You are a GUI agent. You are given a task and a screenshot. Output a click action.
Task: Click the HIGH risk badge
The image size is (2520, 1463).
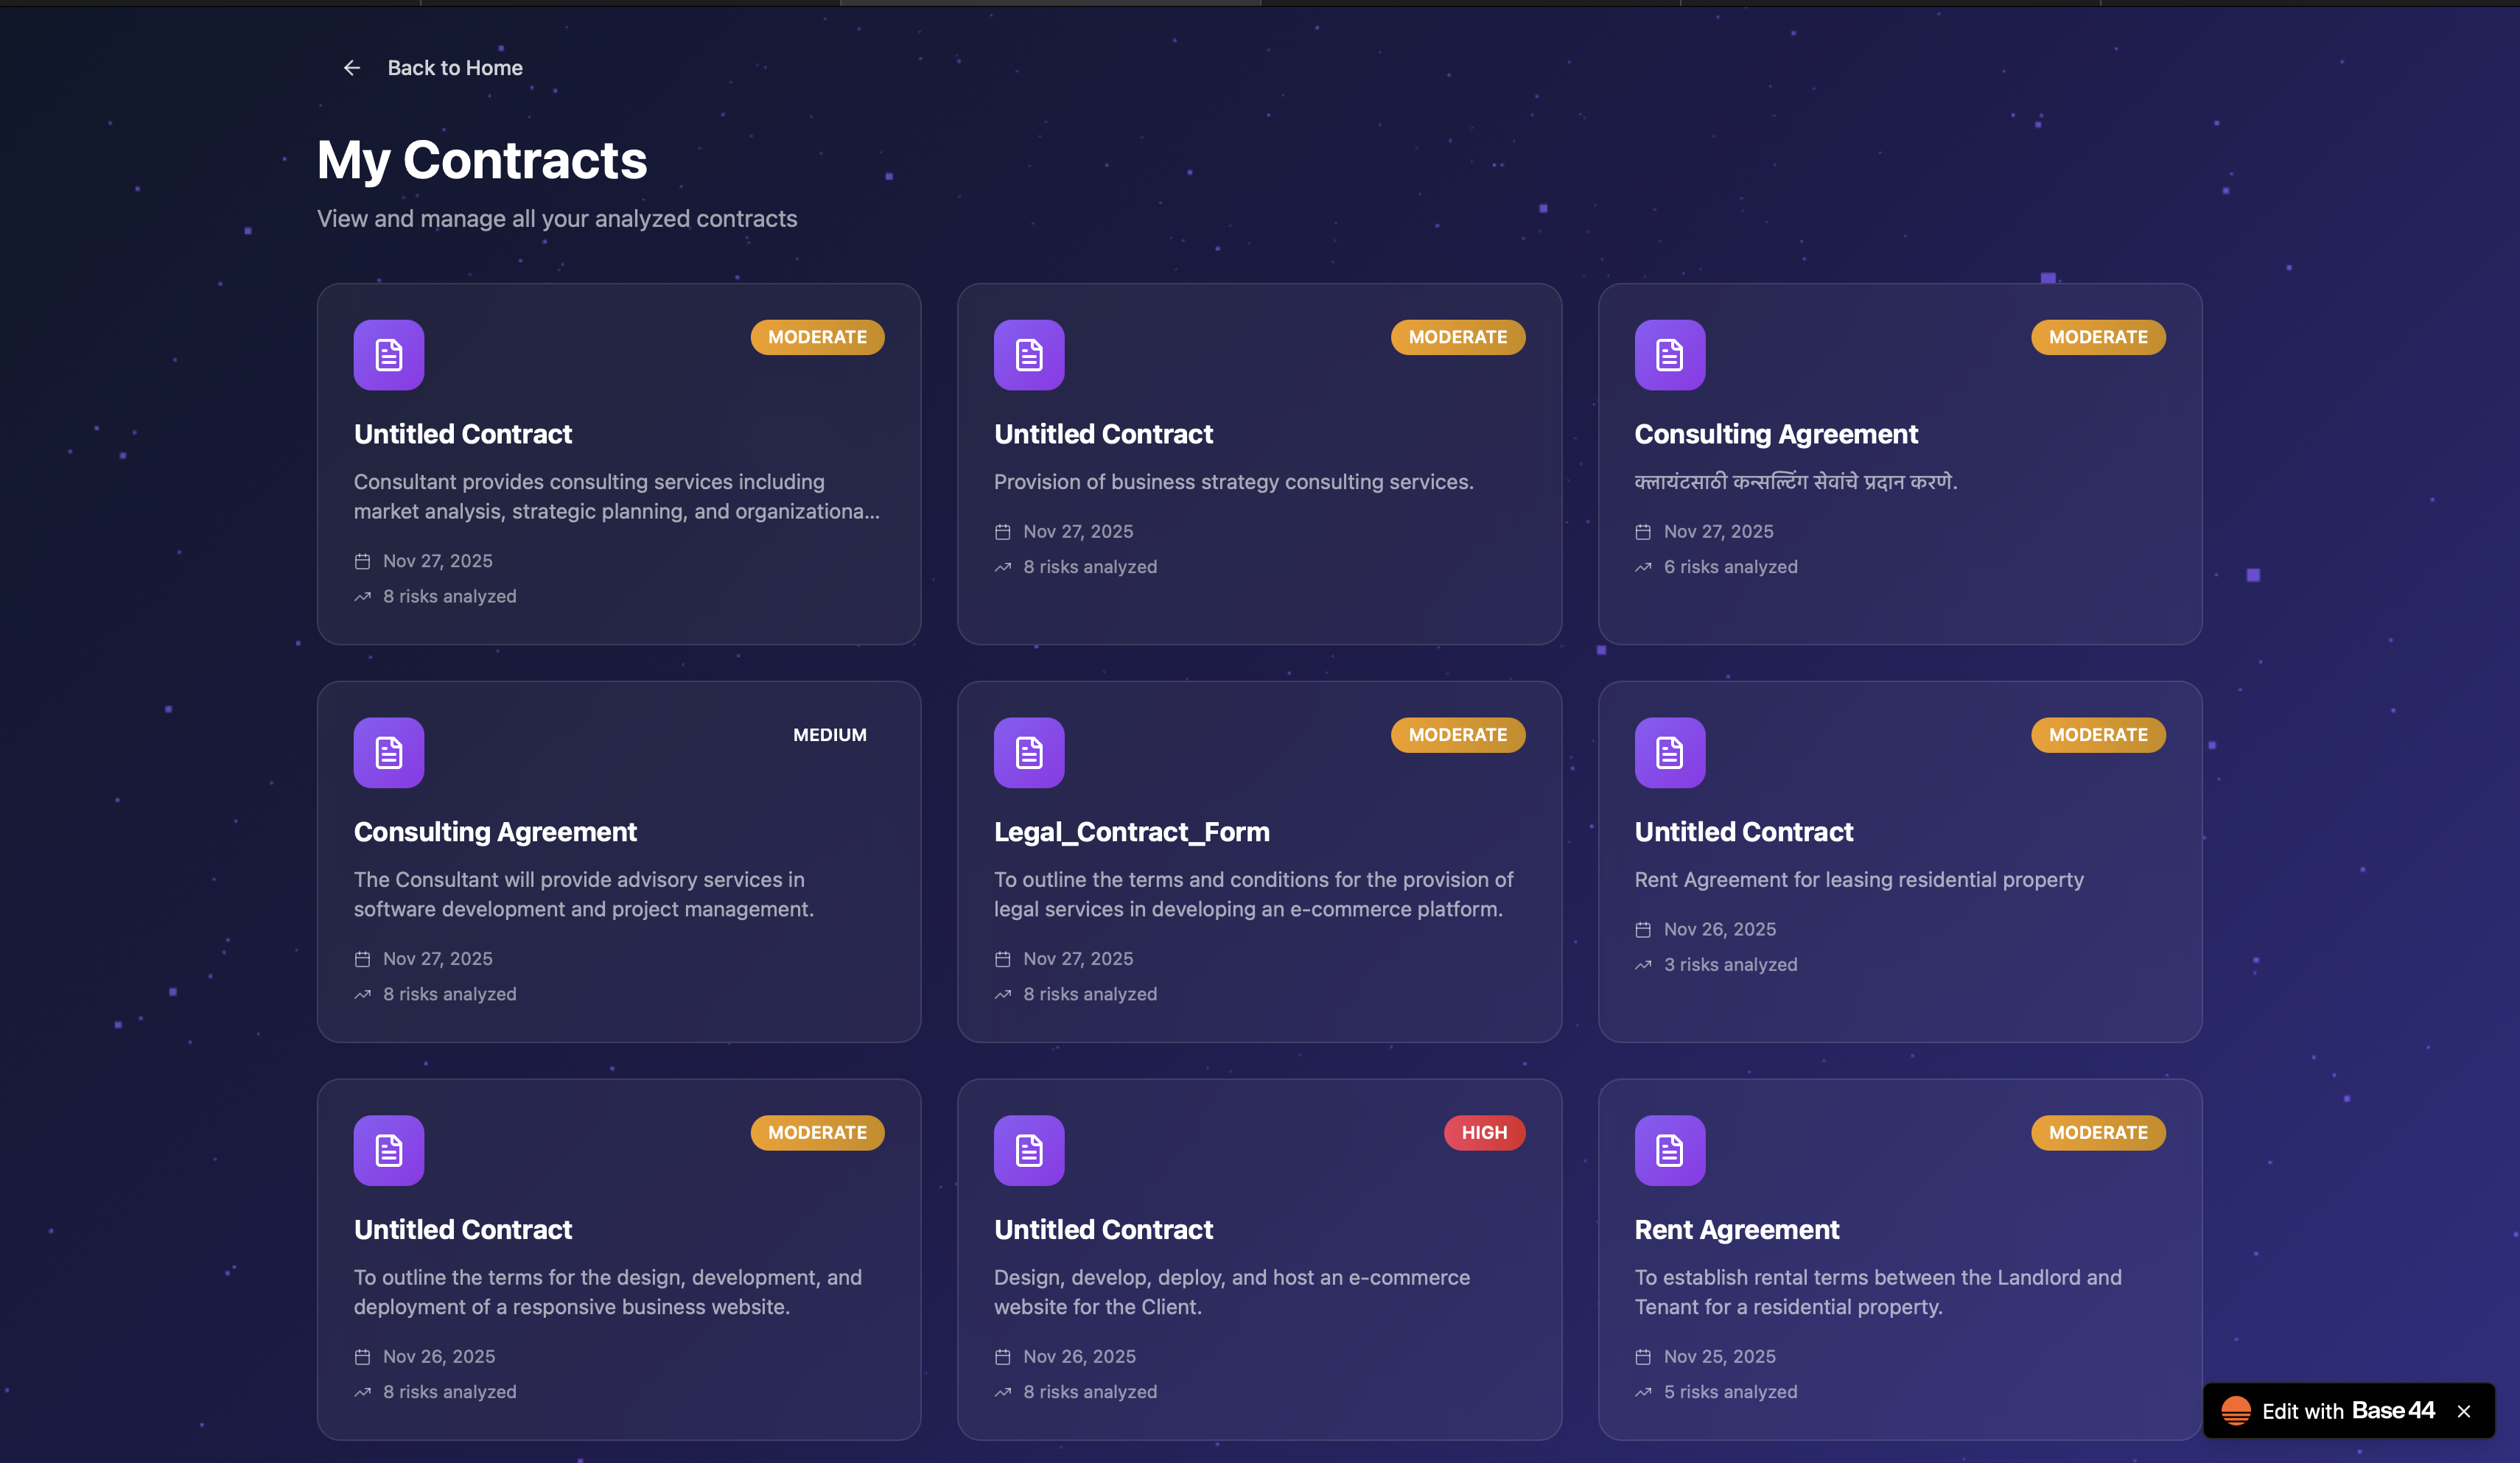[1484, 1132]
